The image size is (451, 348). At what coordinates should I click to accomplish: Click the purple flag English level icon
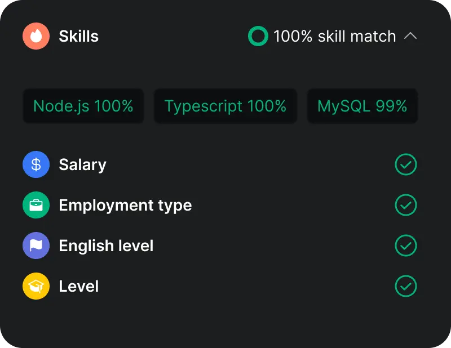click(x=36, y=246)
